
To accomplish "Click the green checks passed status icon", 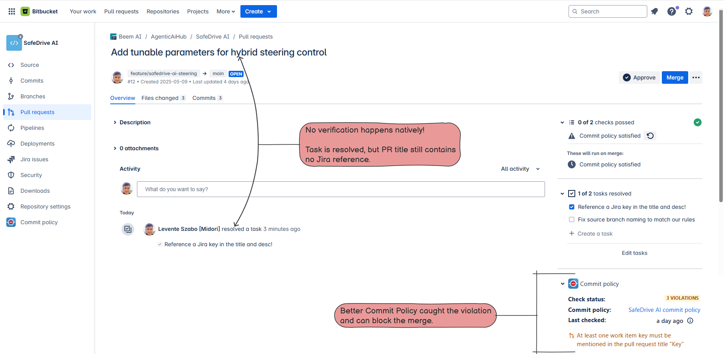I will coord(698,122).
